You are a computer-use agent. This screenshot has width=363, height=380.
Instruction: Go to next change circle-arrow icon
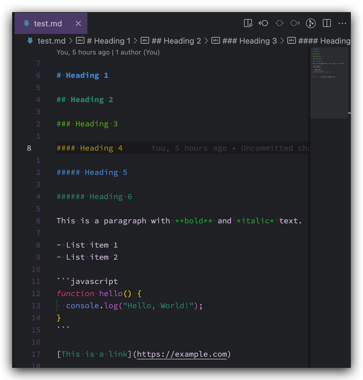295,23
